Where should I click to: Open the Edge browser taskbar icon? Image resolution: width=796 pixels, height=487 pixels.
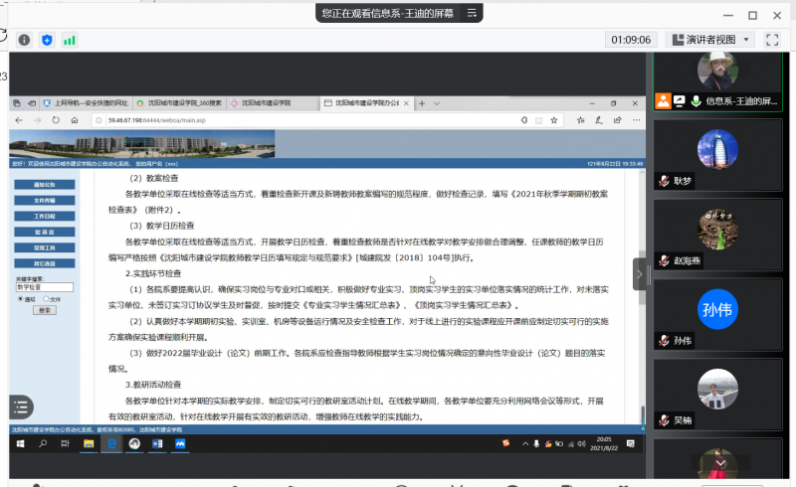tap(111, 443)
